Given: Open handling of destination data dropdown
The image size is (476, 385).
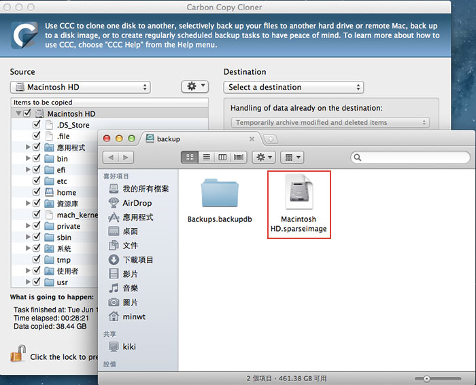Looking at the screenshot, I should coord(330,122).
